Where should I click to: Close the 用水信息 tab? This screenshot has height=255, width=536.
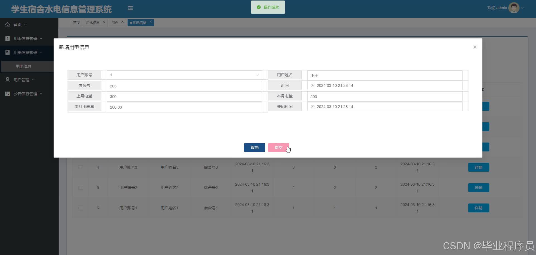(104, 22)
